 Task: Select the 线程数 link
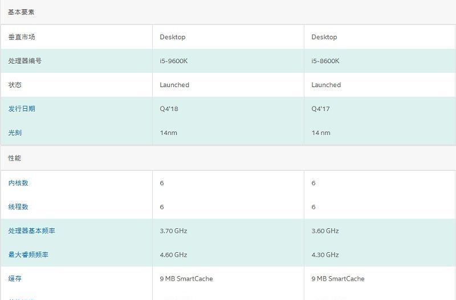pos(18,207)
